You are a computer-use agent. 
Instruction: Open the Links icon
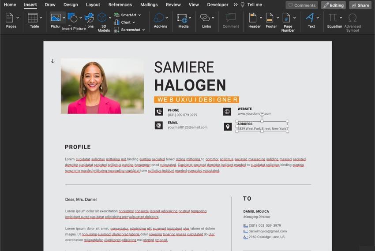pos(205,18)
